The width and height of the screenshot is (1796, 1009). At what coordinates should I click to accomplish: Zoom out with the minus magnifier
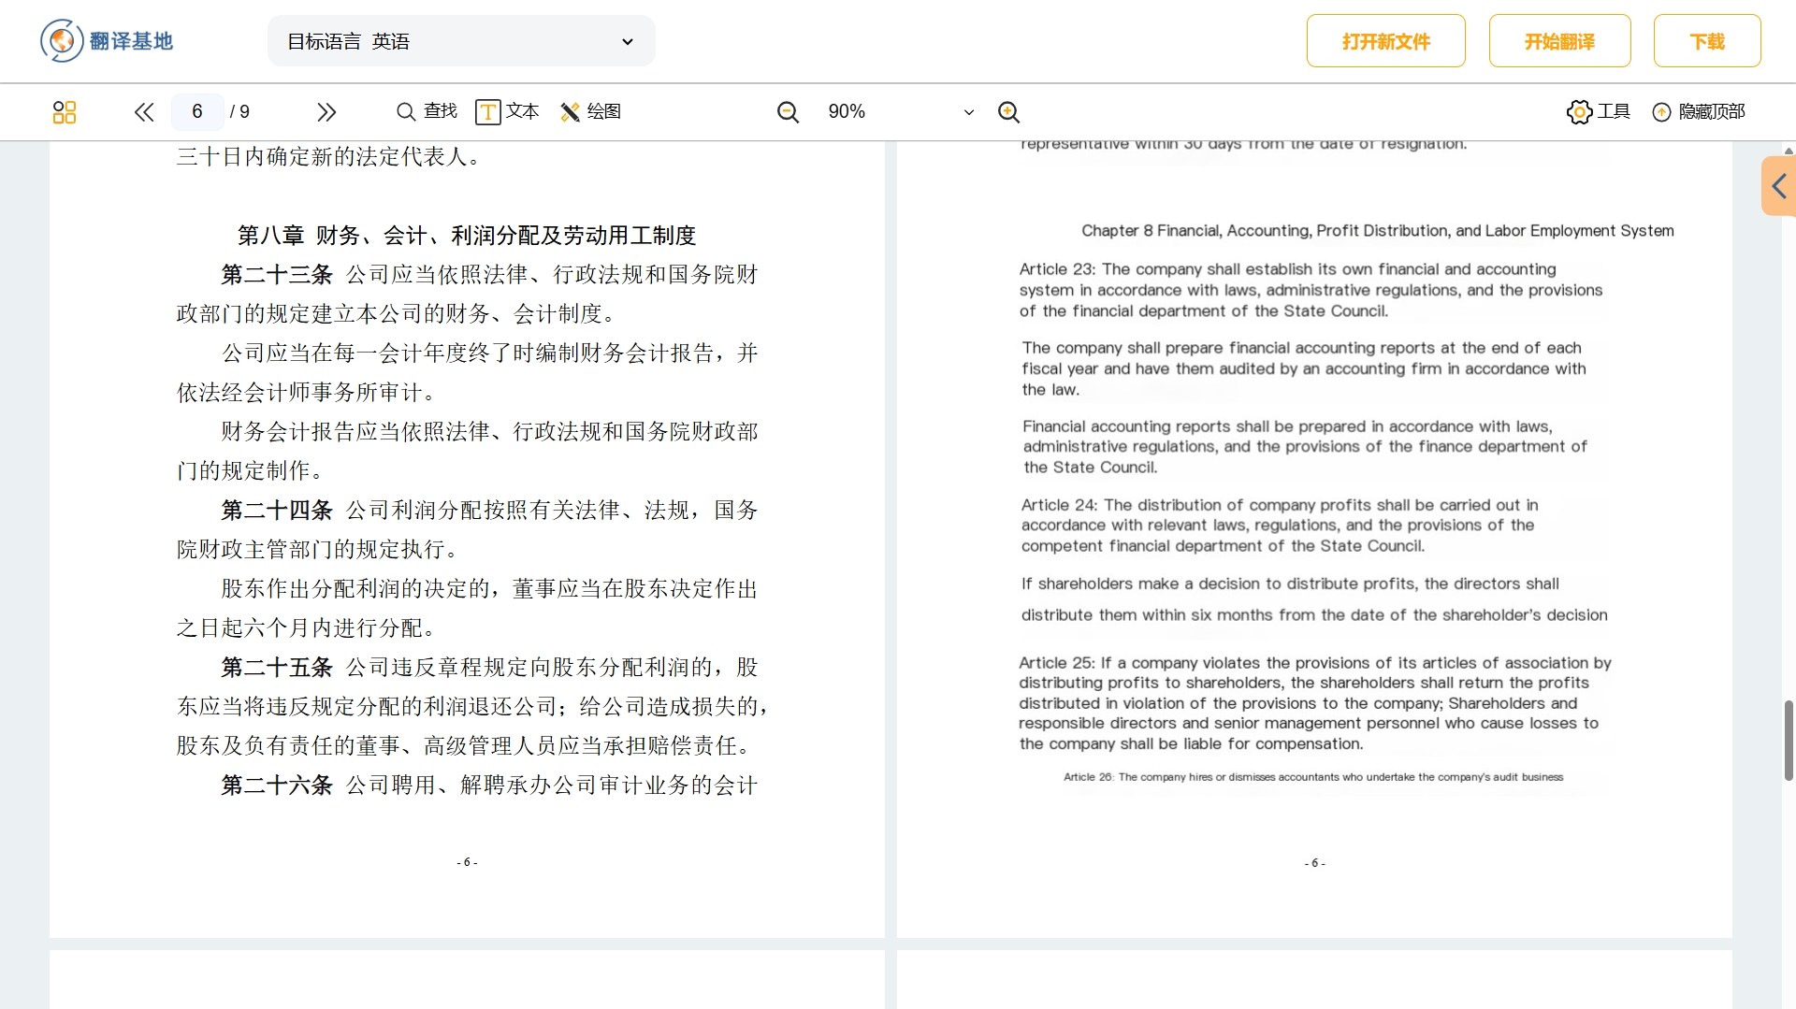tap(789, 112)
